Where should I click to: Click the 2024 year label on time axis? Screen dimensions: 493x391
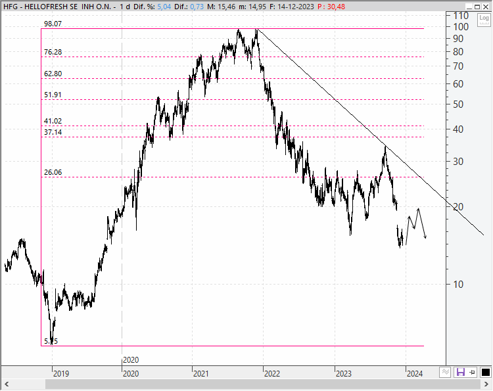414,374
